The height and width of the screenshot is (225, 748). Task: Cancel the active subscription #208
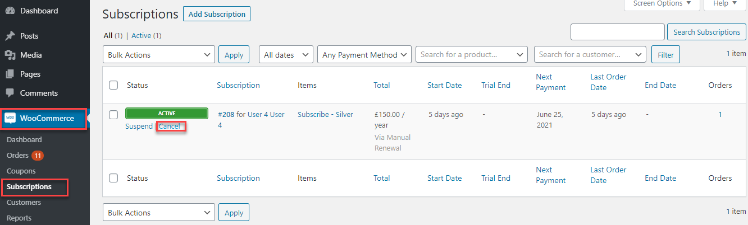[x=170, y=126]
